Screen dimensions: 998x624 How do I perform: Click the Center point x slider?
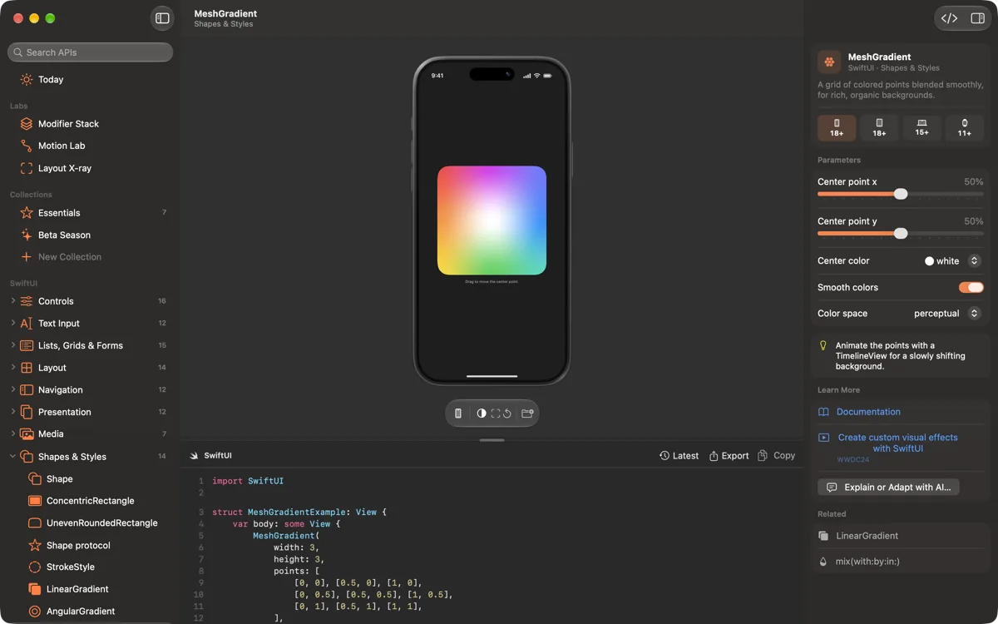(901, 194)
